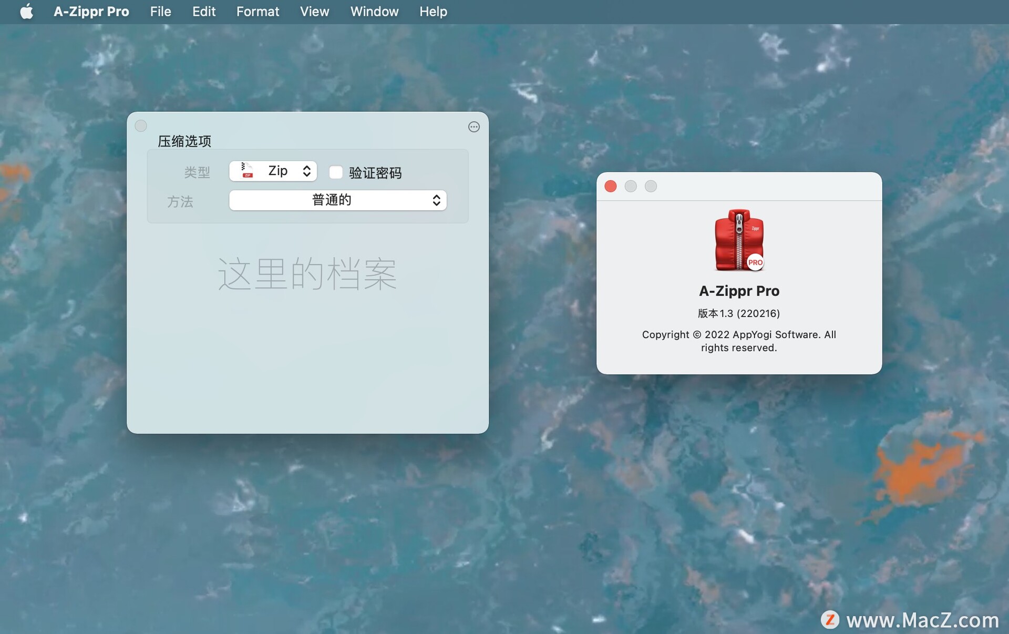This screenshot has height=634, width=1009.
Task: Click the 版本 1.3 (220216) text
Action: (x=739, y=313)
